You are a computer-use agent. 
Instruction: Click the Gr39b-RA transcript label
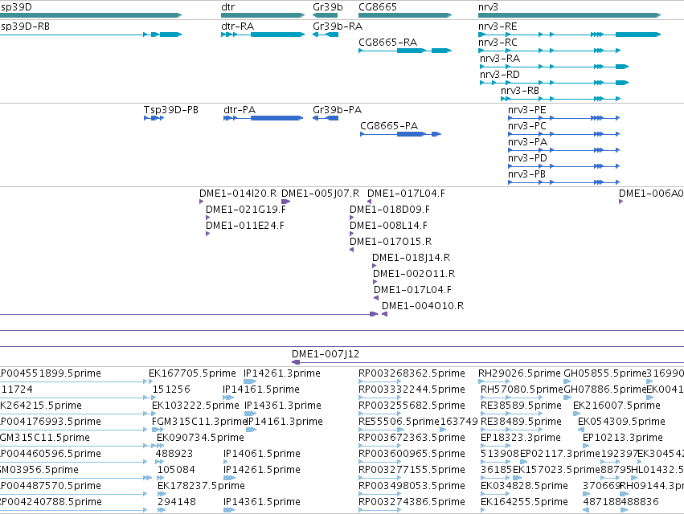338,27
